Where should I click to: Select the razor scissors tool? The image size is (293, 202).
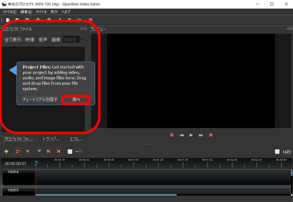27,151
